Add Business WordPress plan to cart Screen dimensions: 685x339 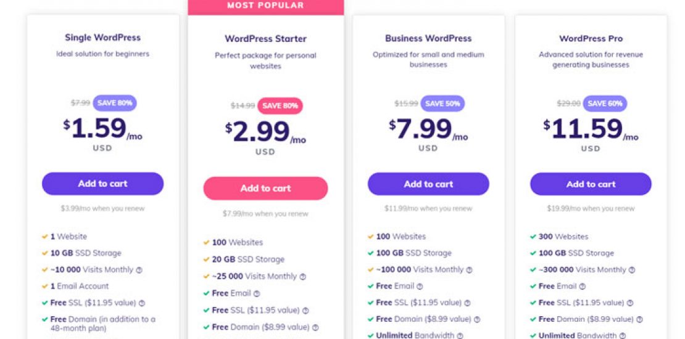tap(428, 184)
